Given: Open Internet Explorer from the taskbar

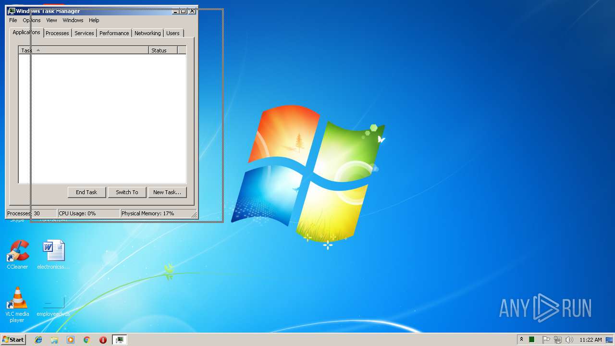Looking at the screenshot, I should click(x=38, y=340).
